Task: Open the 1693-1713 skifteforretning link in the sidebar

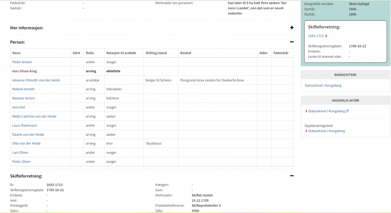Action: click(x=316, y=36)
